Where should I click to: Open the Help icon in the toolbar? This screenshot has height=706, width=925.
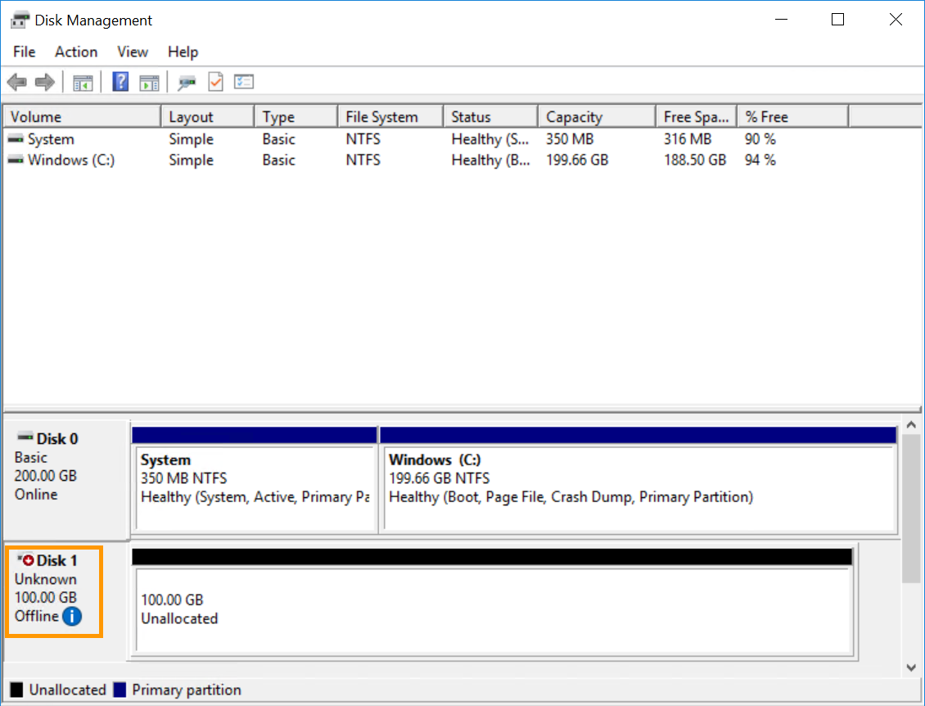point(120,81)
